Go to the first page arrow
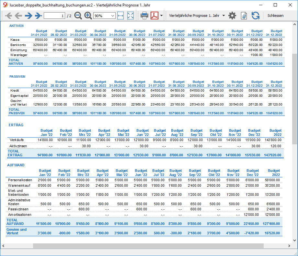 coord(8,16)
